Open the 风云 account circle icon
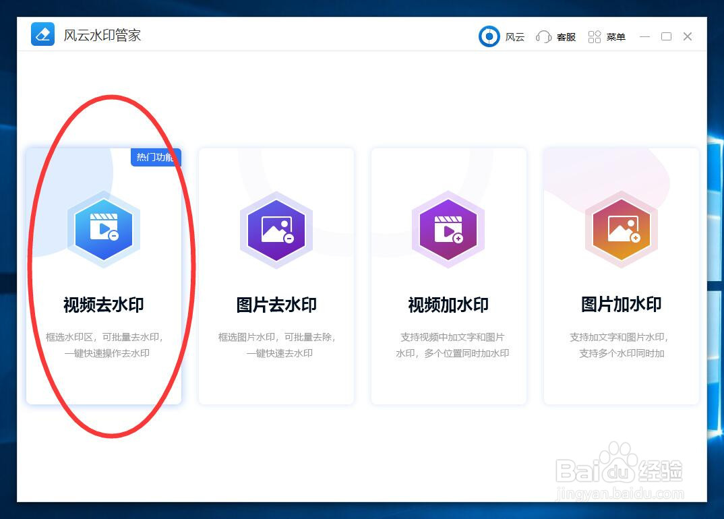724x519 pixels. point(489,36)
